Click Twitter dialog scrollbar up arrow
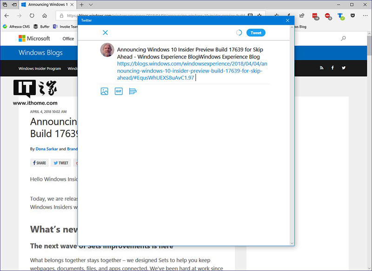Viewport: 372px width, 271px height. [292, 27]
